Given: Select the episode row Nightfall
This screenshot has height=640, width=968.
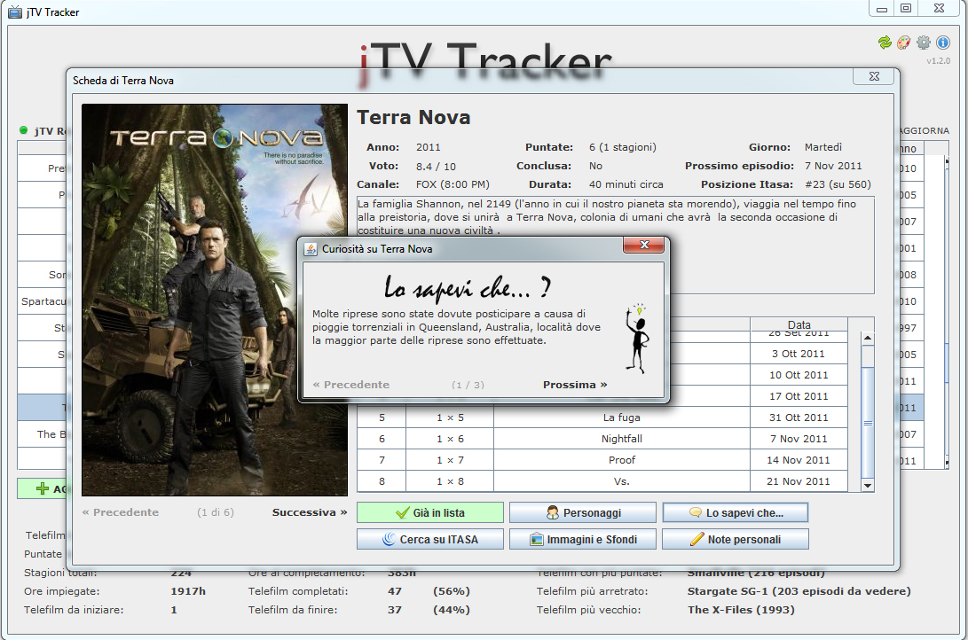Looking at the screenshot, I should pos(602,439).
